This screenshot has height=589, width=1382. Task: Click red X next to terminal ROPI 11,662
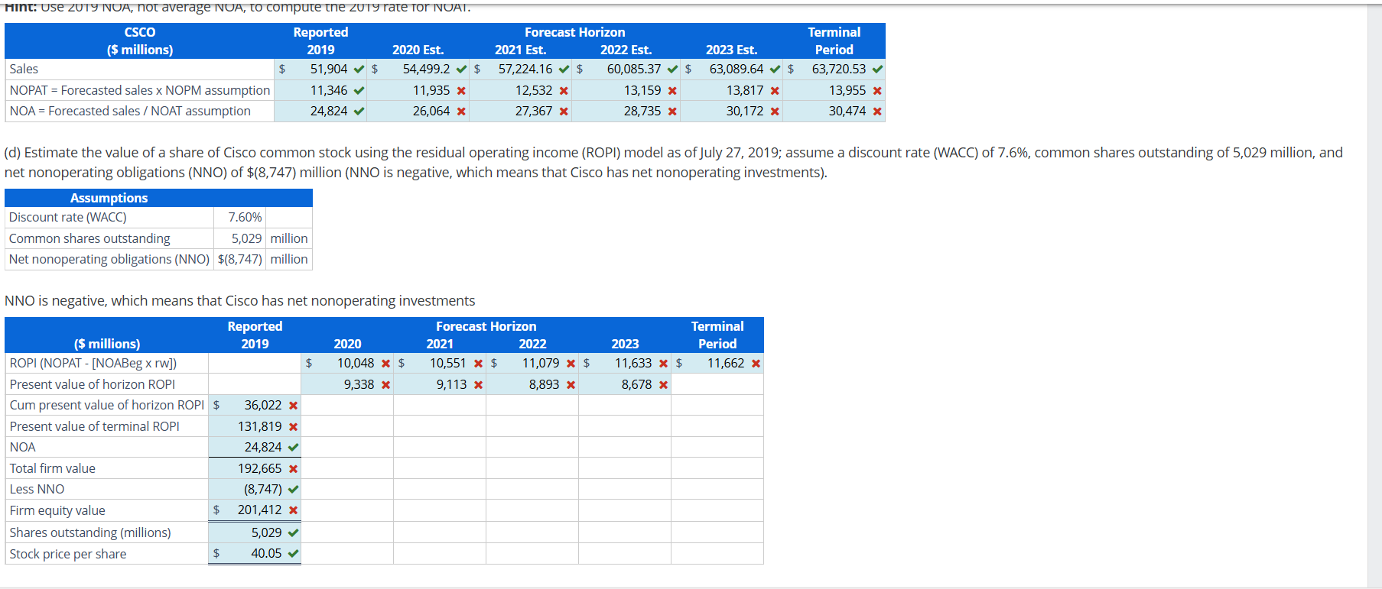[x=756, y=364]
